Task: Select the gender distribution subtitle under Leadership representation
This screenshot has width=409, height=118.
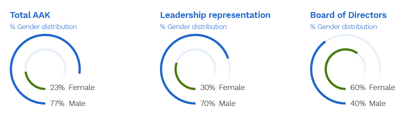Action: tap(193, 27)
